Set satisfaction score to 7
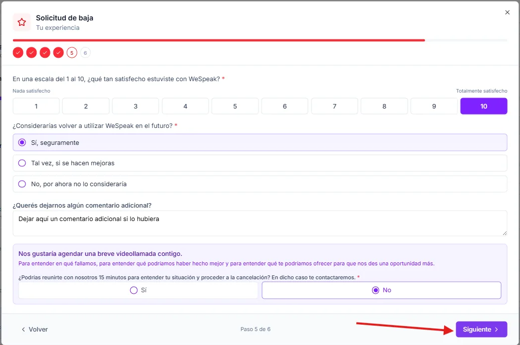 pos(334,106)
